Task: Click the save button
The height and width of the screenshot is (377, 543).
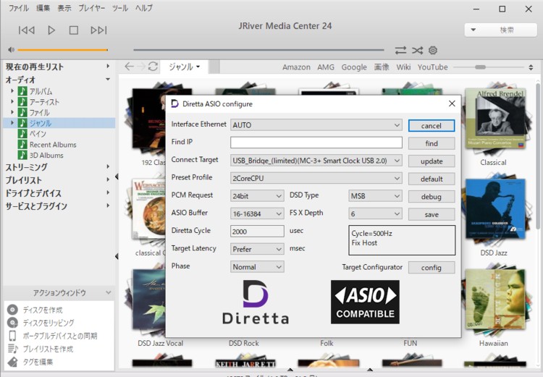Action: (432, 215)
